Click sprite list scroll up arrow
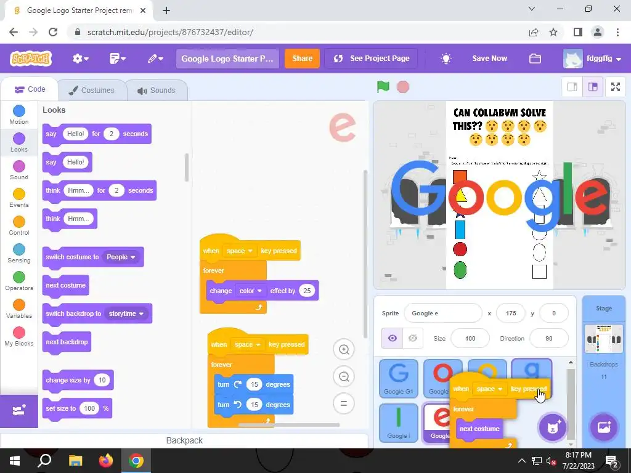 570,362
